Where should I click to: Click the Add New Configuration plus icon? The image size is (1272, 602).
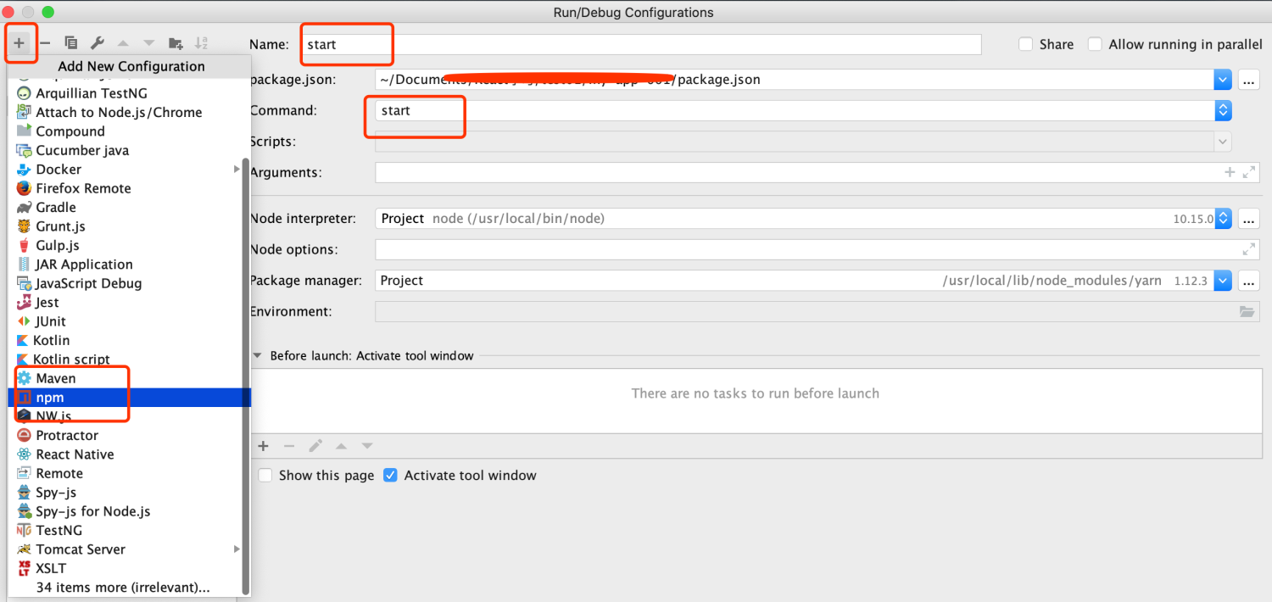19,43
